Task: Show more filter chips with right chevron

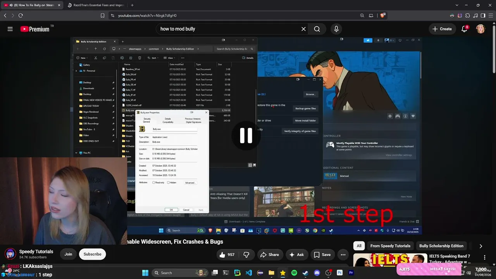Action: [x=480, y=246]
